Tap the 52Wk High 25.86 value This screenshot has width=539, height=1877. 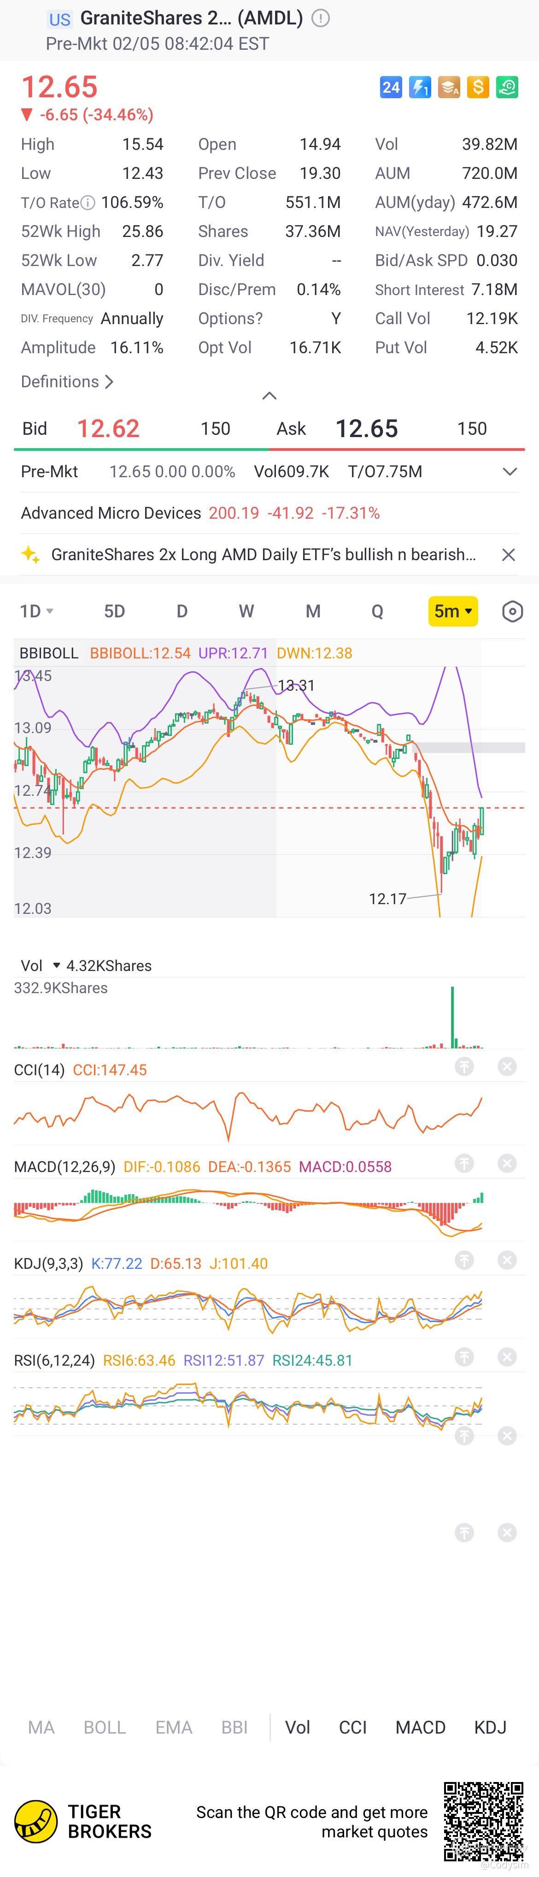coord(143,232)
